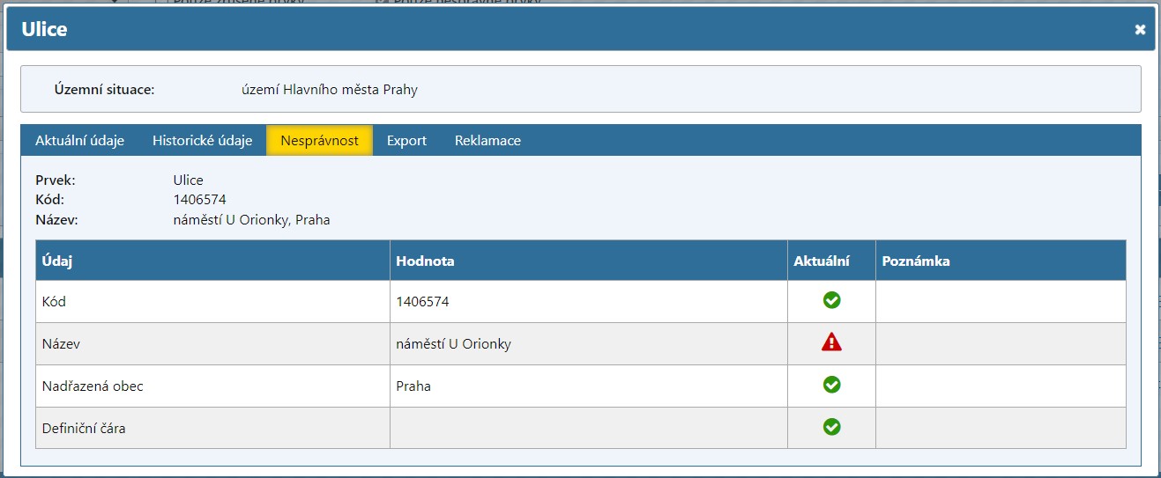Open the Reklamace tab

pos(487,141)
